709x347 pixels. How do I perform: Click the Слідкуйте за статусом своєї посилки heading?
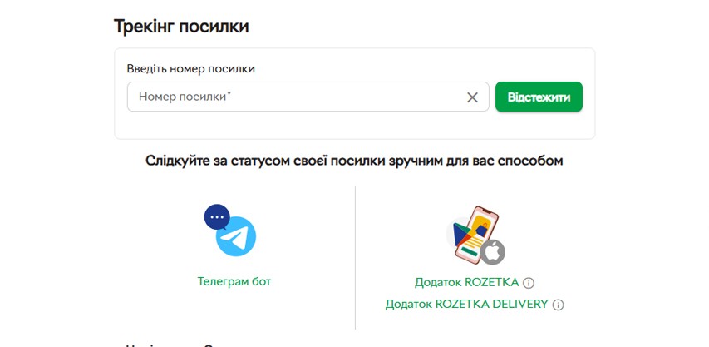point(354,161)
